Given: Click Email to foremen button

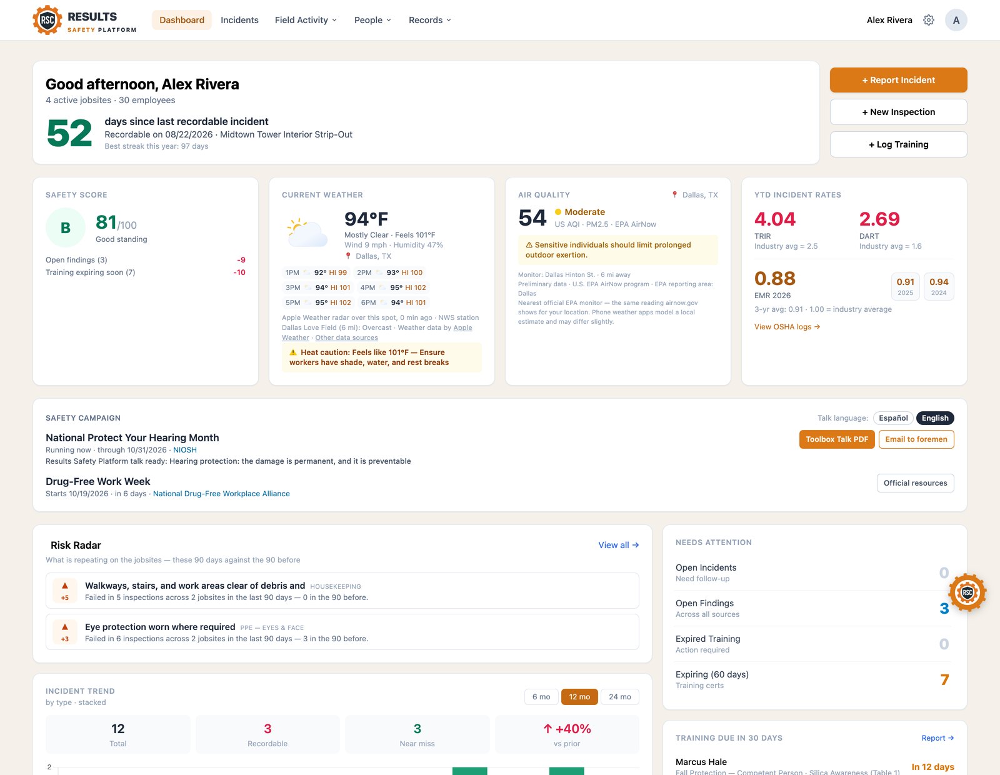Looking at the screenshot, I should (x=916, y=439).
